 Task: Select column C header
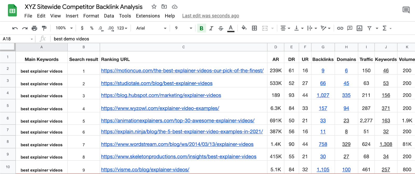point(184,47)
